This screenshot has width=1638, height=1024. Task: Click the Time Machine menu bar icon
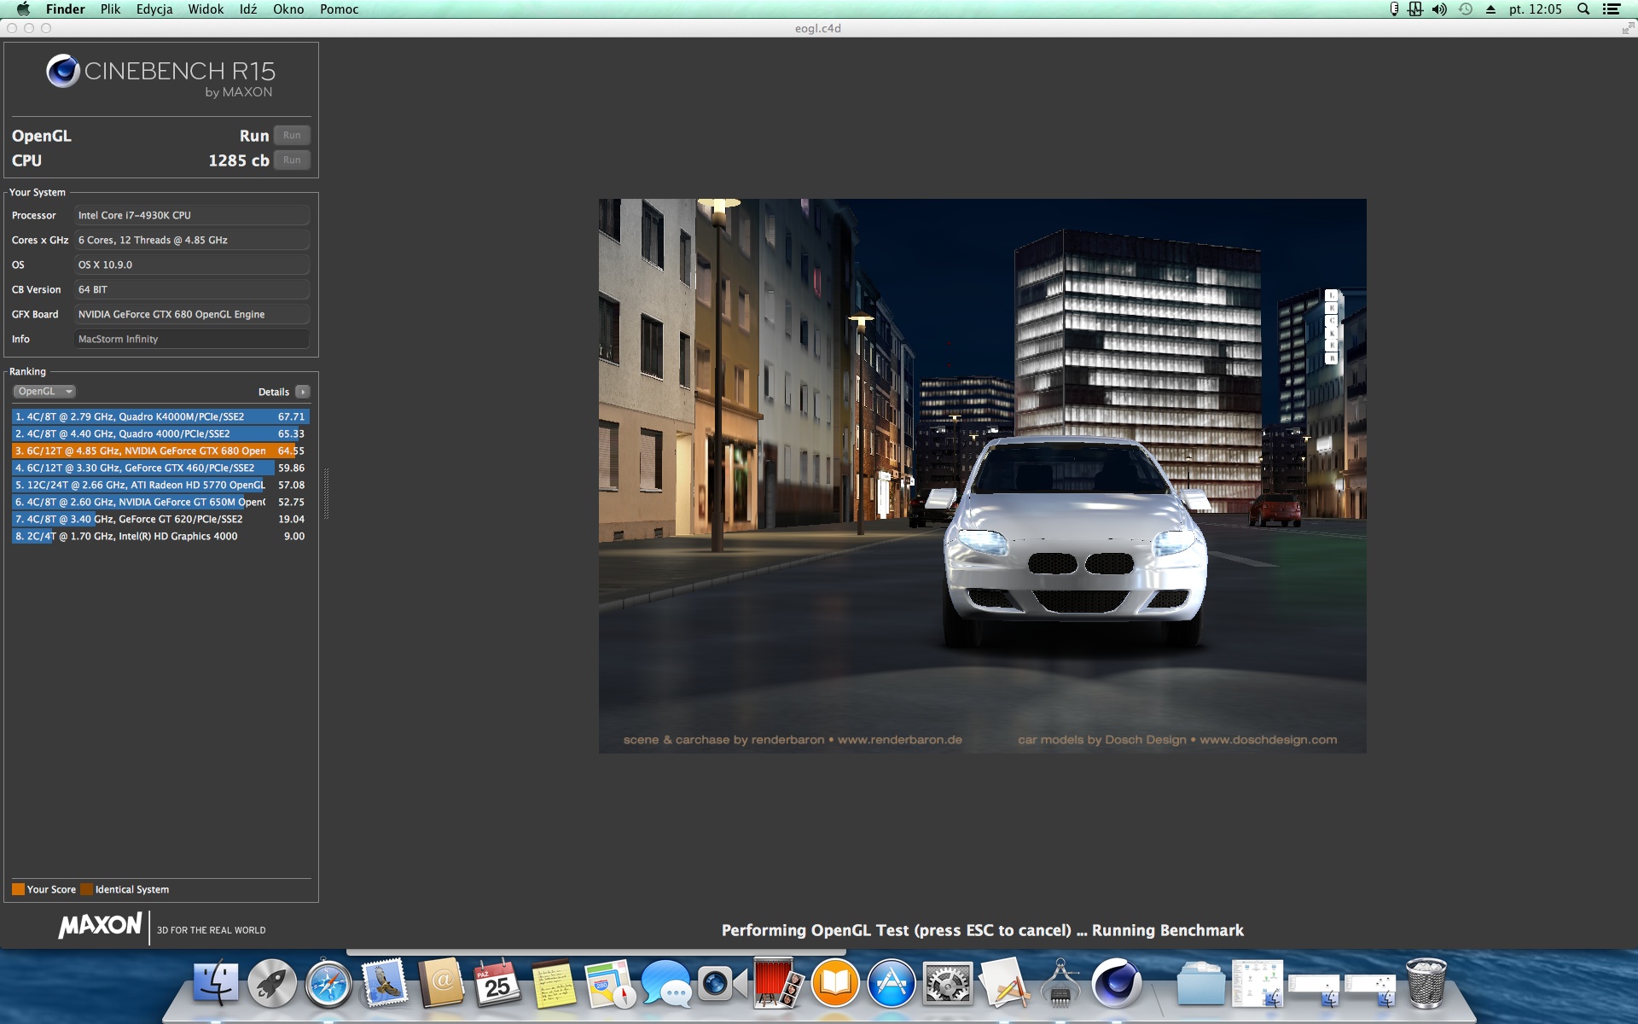(1466, 9)
